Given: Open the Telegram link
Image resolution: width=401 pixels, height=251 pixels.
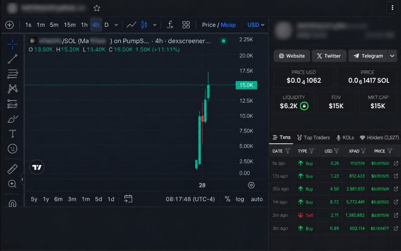Looking at the screenshot, I should (x=369, y=56).
